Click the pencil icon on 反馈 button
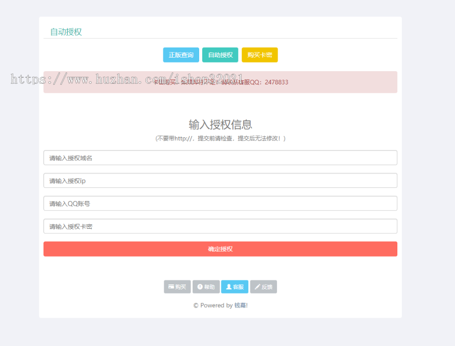This screenshot has height=346, width=455. coord(257,286)
